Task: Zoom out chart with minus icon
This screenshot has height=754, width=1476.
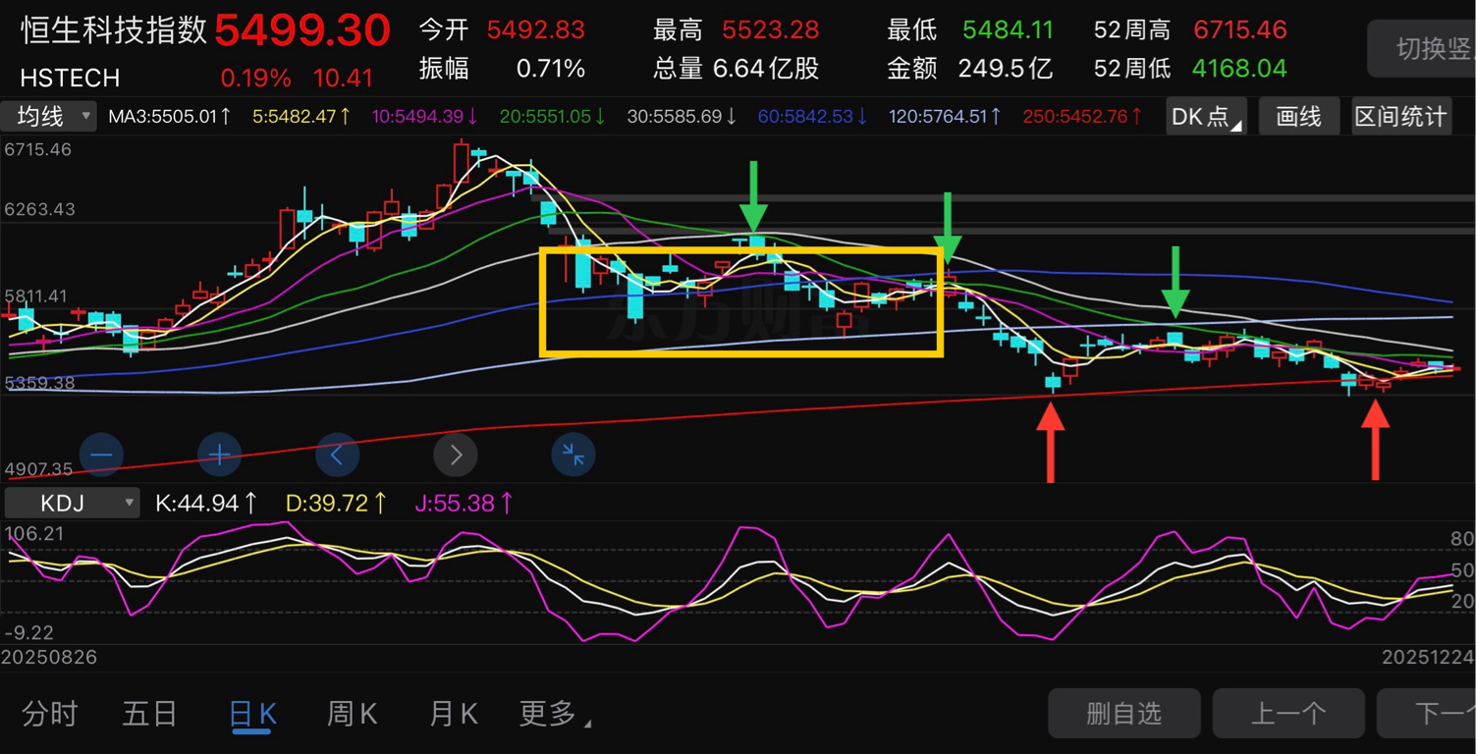Action: click(x=101, y=455)
